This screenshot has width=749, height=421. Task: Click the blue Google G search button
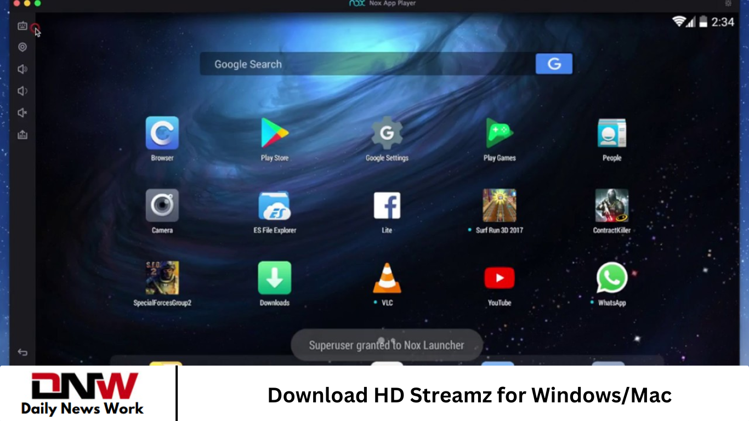tap(554, 64)
